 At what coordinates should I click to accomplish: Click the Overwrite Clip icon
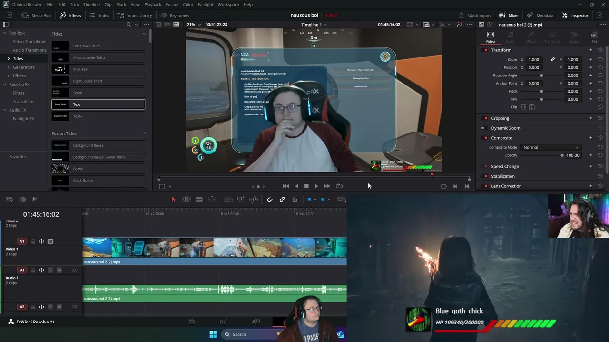(x=241, y=199)
